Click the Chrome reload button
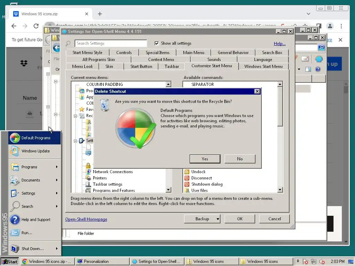 [x=36, y=26]
